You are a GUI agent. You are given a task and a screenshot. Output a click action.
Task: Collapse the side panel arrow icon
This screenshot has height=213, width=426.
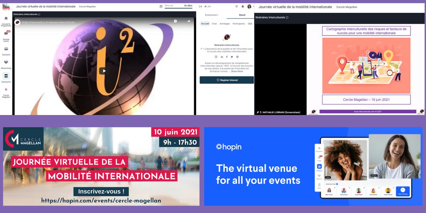pyautogui.click(x=200, y=6)
